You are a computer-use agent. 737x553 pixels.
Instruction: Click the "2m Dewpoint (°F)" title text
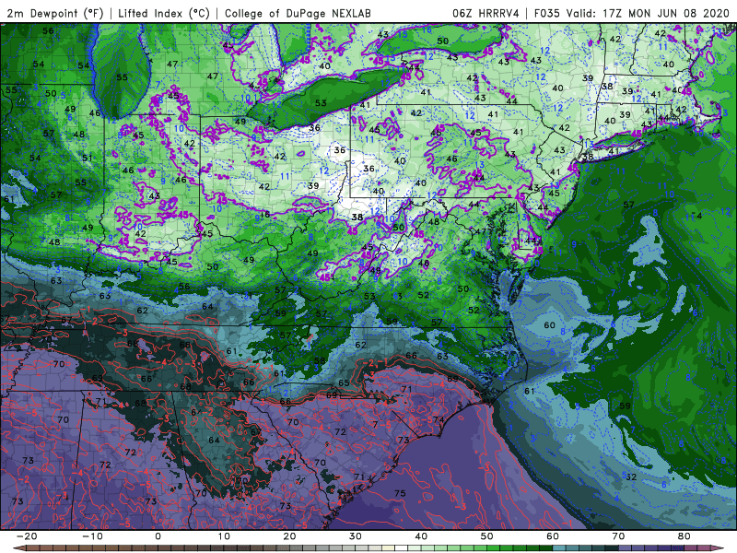point(55,14)
